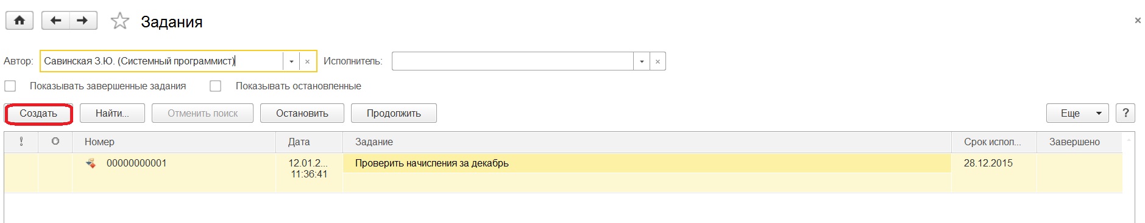Image resolution: width=1145 pixels, height=223 pixels.
Task: Open help with the question mark button
Action: pos(1126,113)
